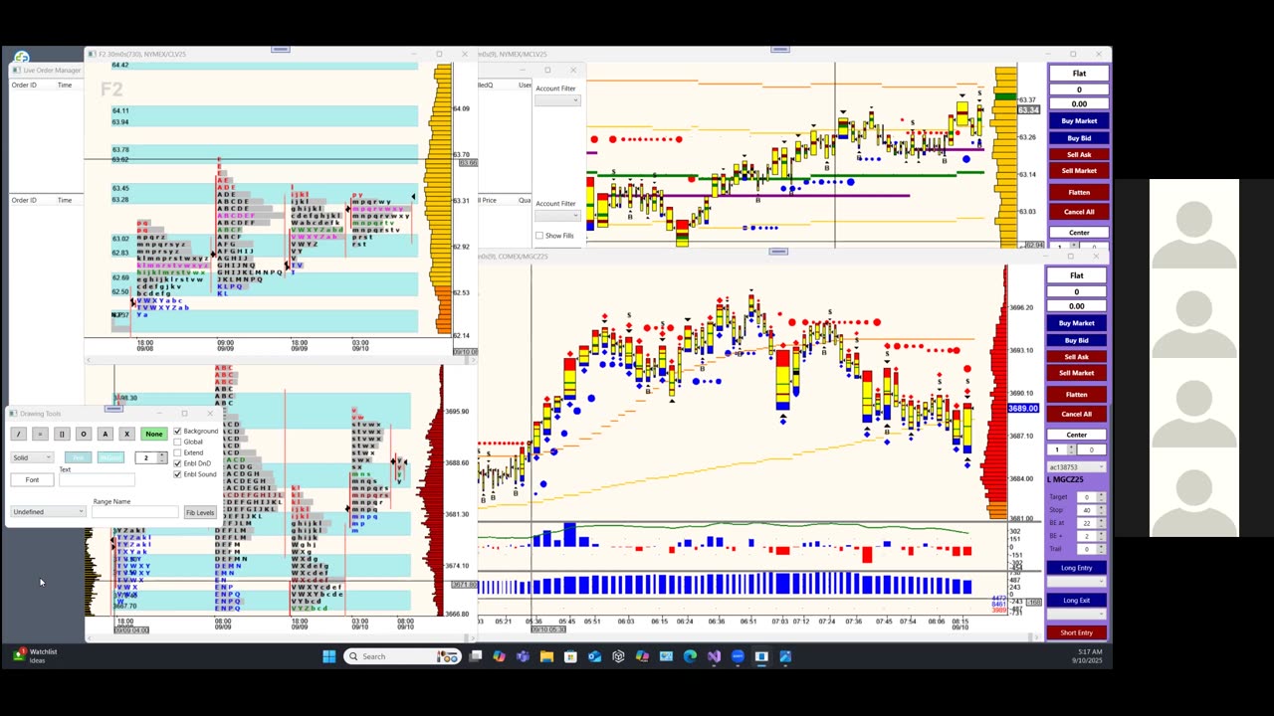Screen dimensions: 1274x716
Task: Click Flatten in upper MCLV25 panel
Action: [x=1079, y=192]
